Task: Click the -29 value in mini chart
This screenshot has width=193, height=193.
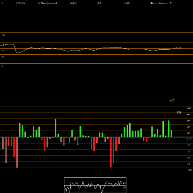Action: coord(124,188)
